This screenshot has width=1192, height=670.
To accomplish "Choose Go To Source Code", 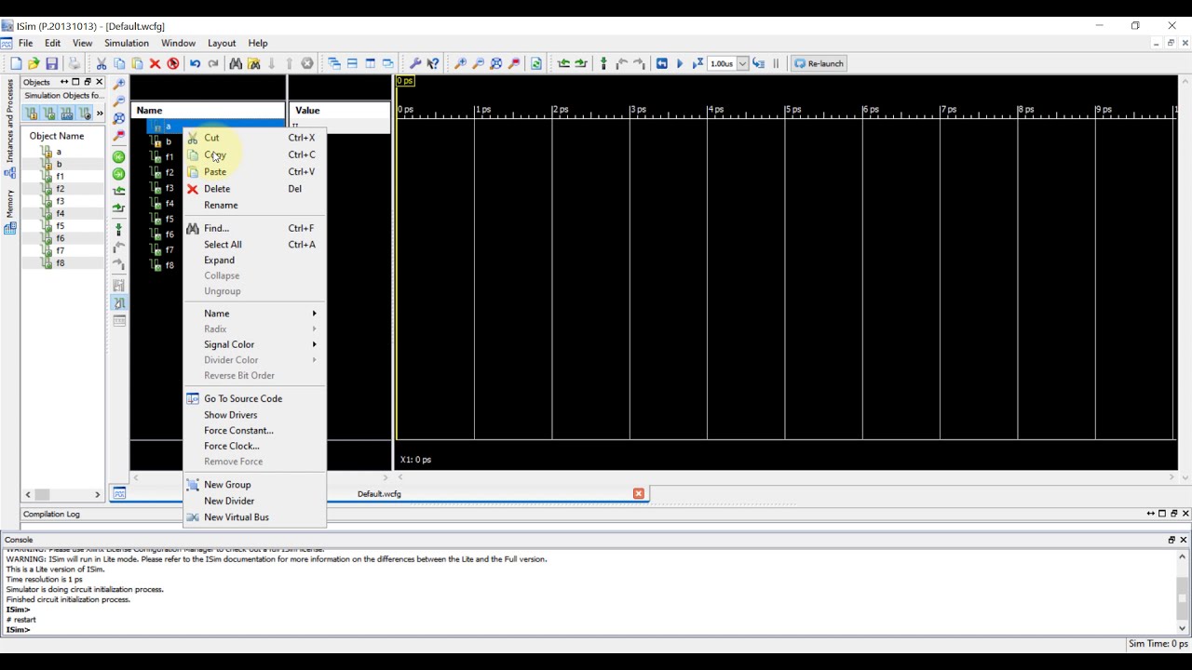I will click(x=254, y=398).
